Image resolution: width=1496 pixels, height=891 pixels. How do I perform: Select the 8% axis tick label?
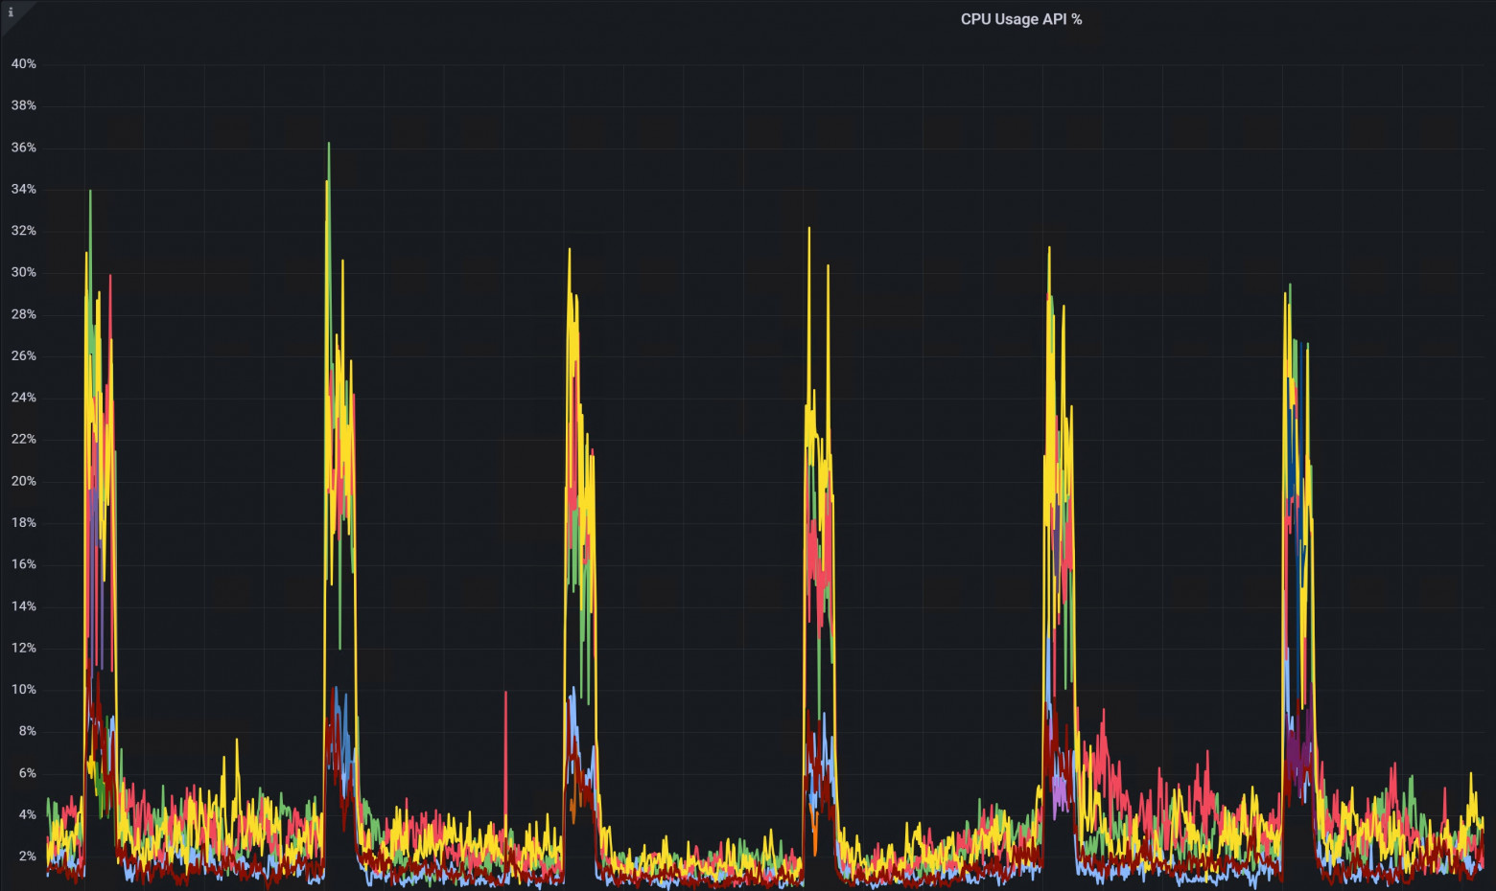pyautogui.click(x=27, y=731)
